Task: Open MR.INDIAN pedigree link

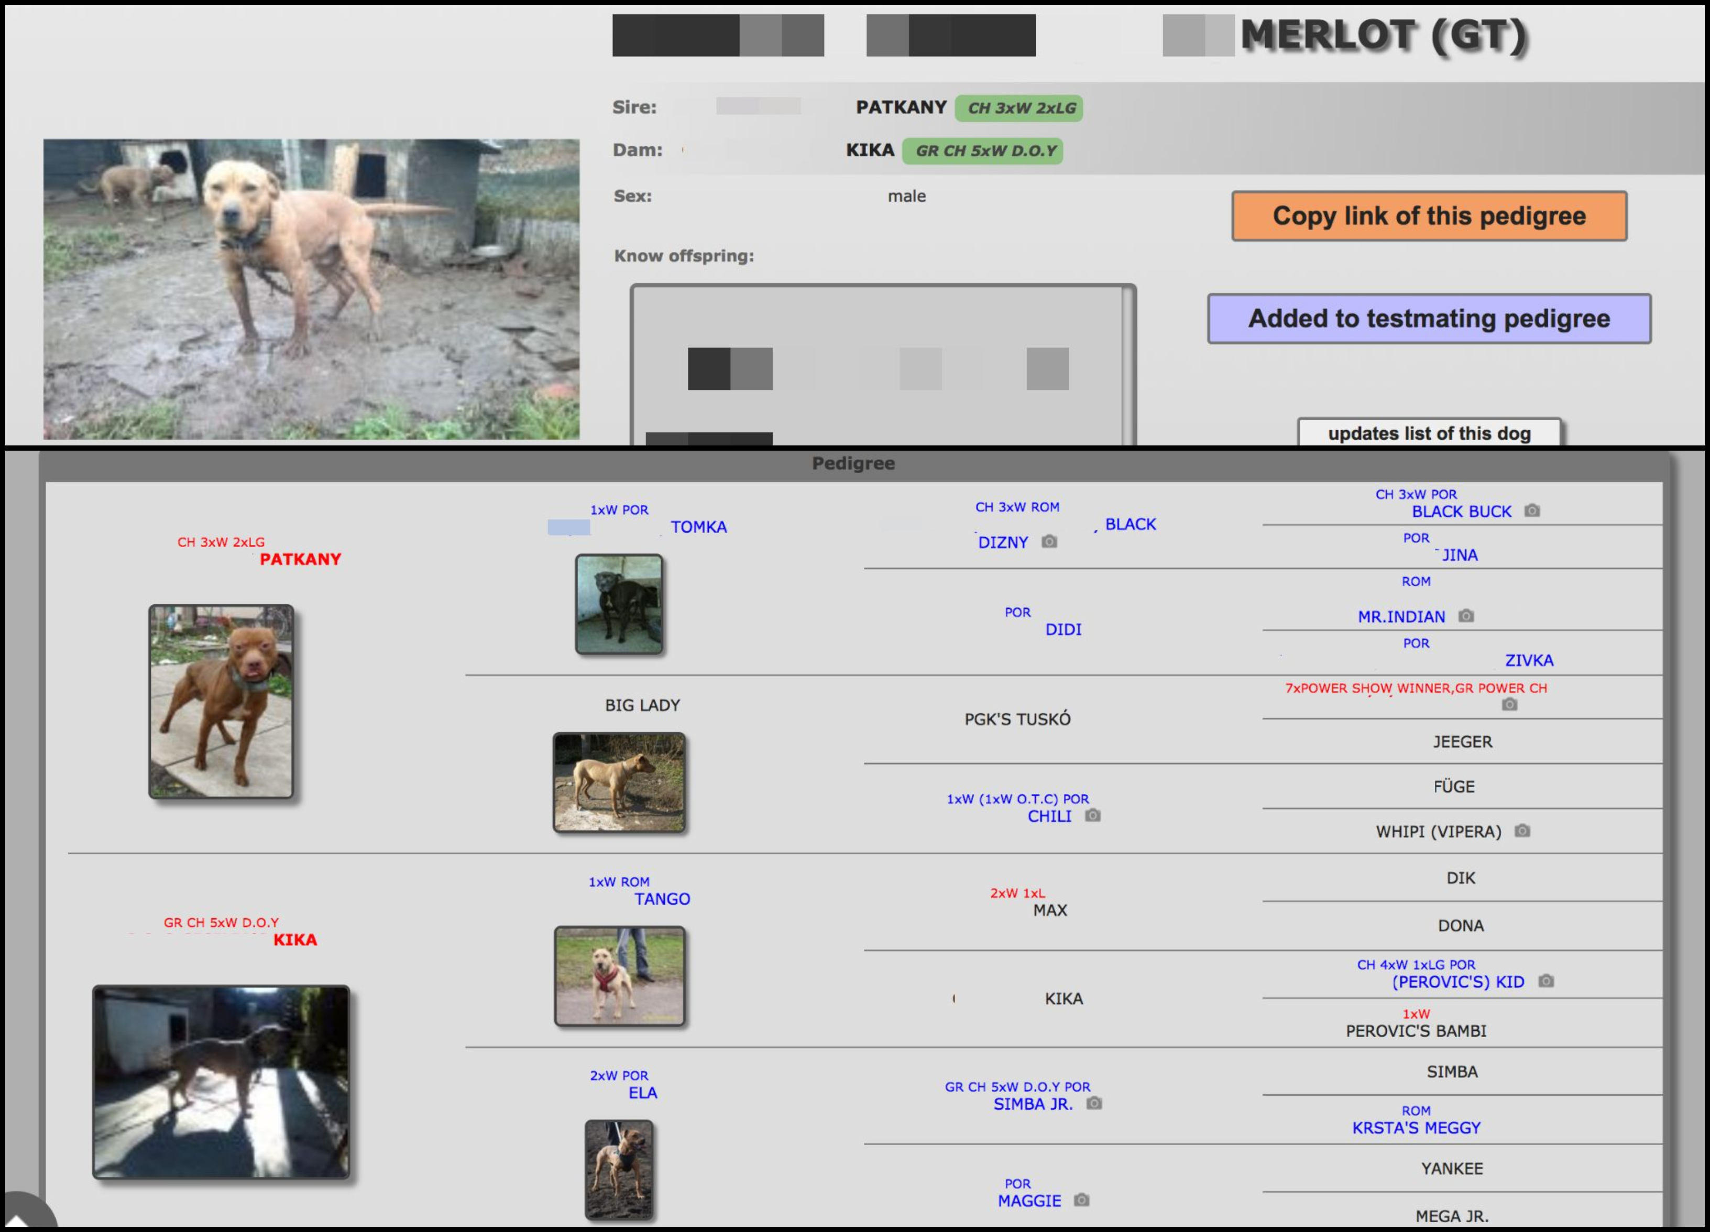Action: [x=1401, y=617]
